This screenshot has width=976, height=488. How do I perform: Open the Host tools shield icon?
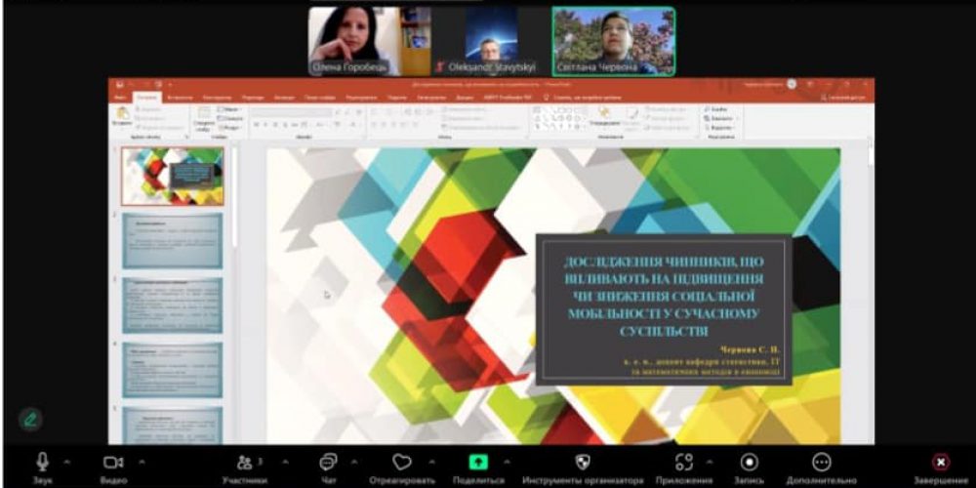click(x=583, y=462)
